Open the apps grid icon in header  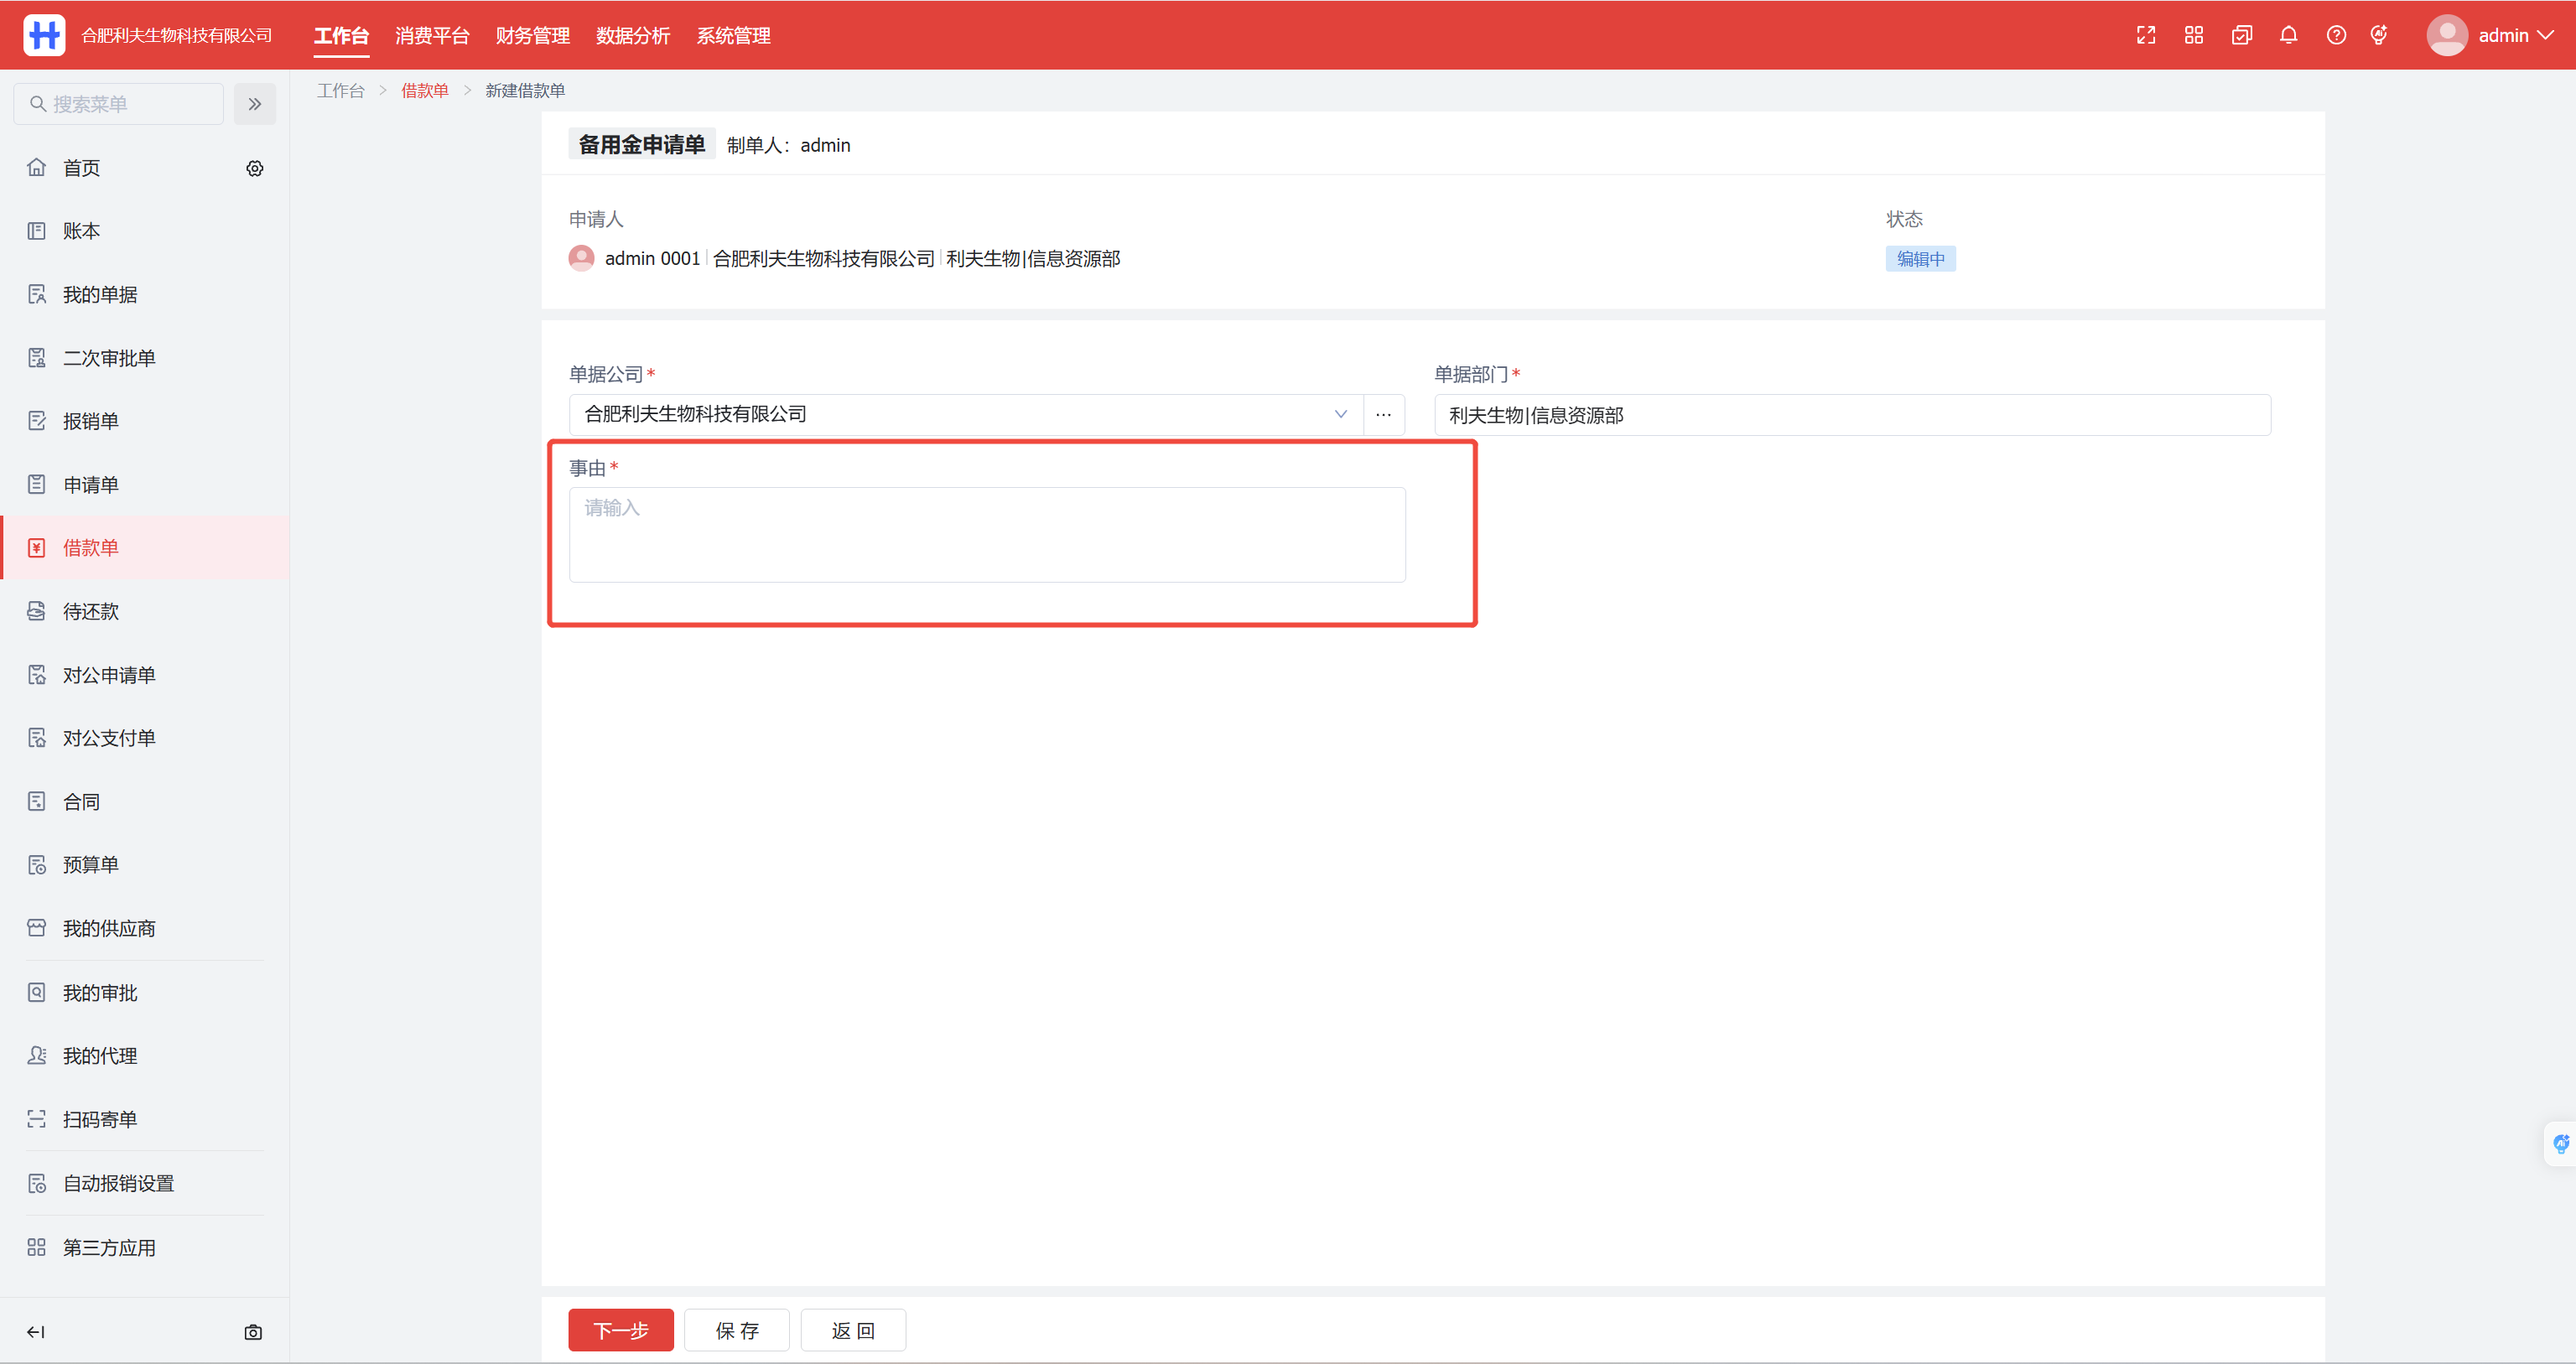tap(2193, 36)
